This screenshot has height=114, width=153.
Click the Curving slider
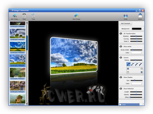click(136, 39)
